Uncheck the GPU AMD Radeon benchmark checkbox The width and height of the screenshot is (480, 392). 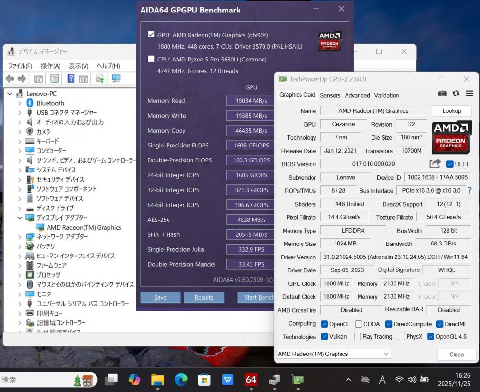coord(151,35)
